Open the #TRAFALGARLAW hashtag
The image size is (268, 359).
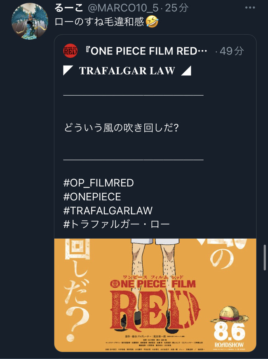pos(108,211)
